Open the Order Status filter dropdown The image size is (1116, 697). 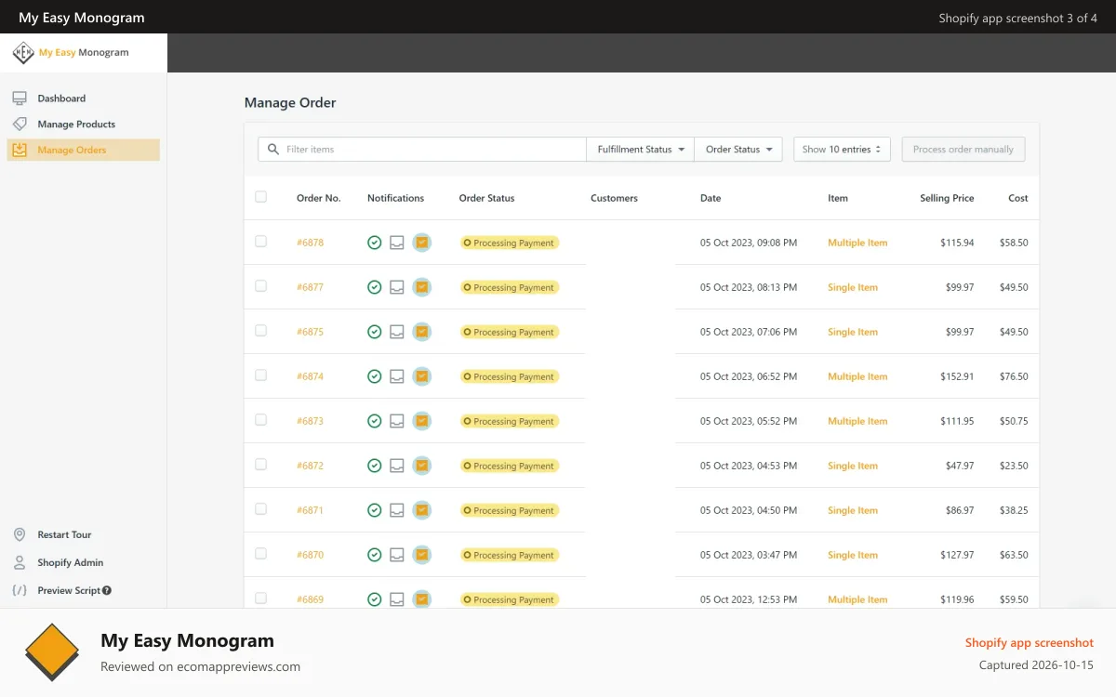[x=738, y=149]
